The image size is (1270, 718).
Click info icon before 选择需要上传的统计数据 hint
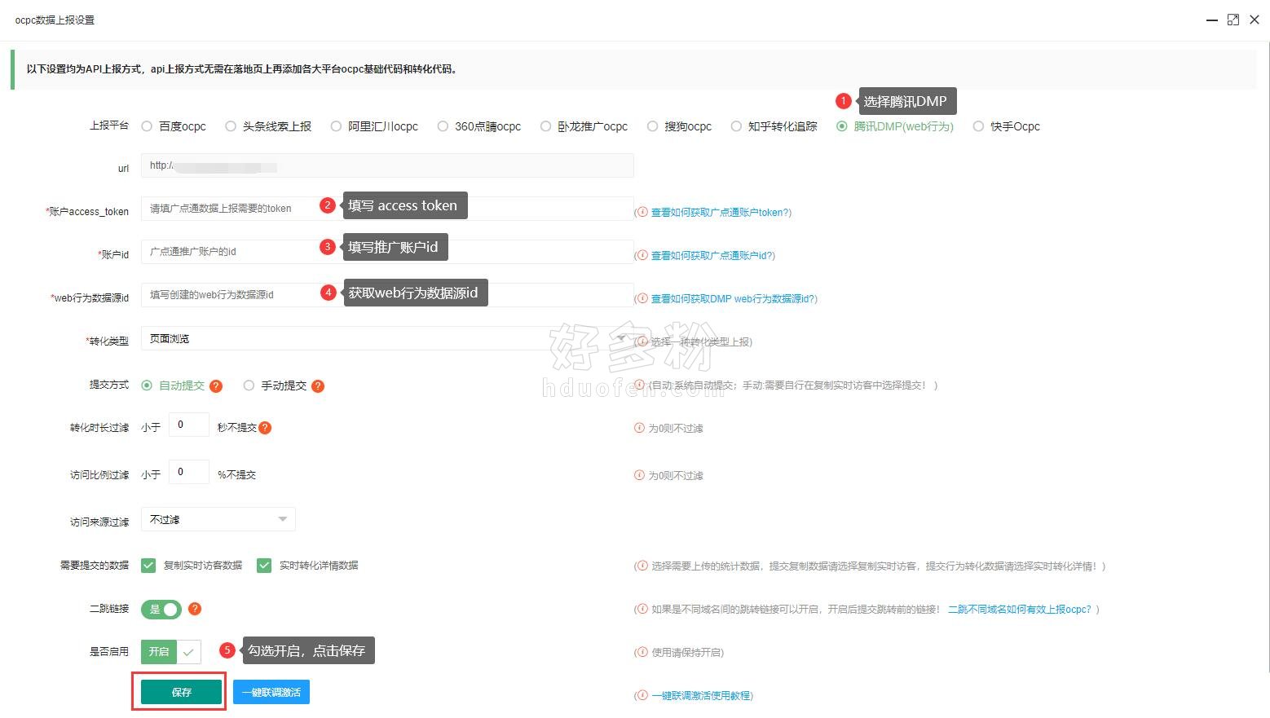pyautogui.click(x=642, y=566)
